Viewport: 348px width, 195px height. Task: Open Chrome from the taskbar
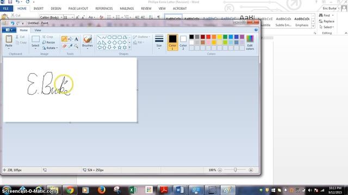[70, 190]
